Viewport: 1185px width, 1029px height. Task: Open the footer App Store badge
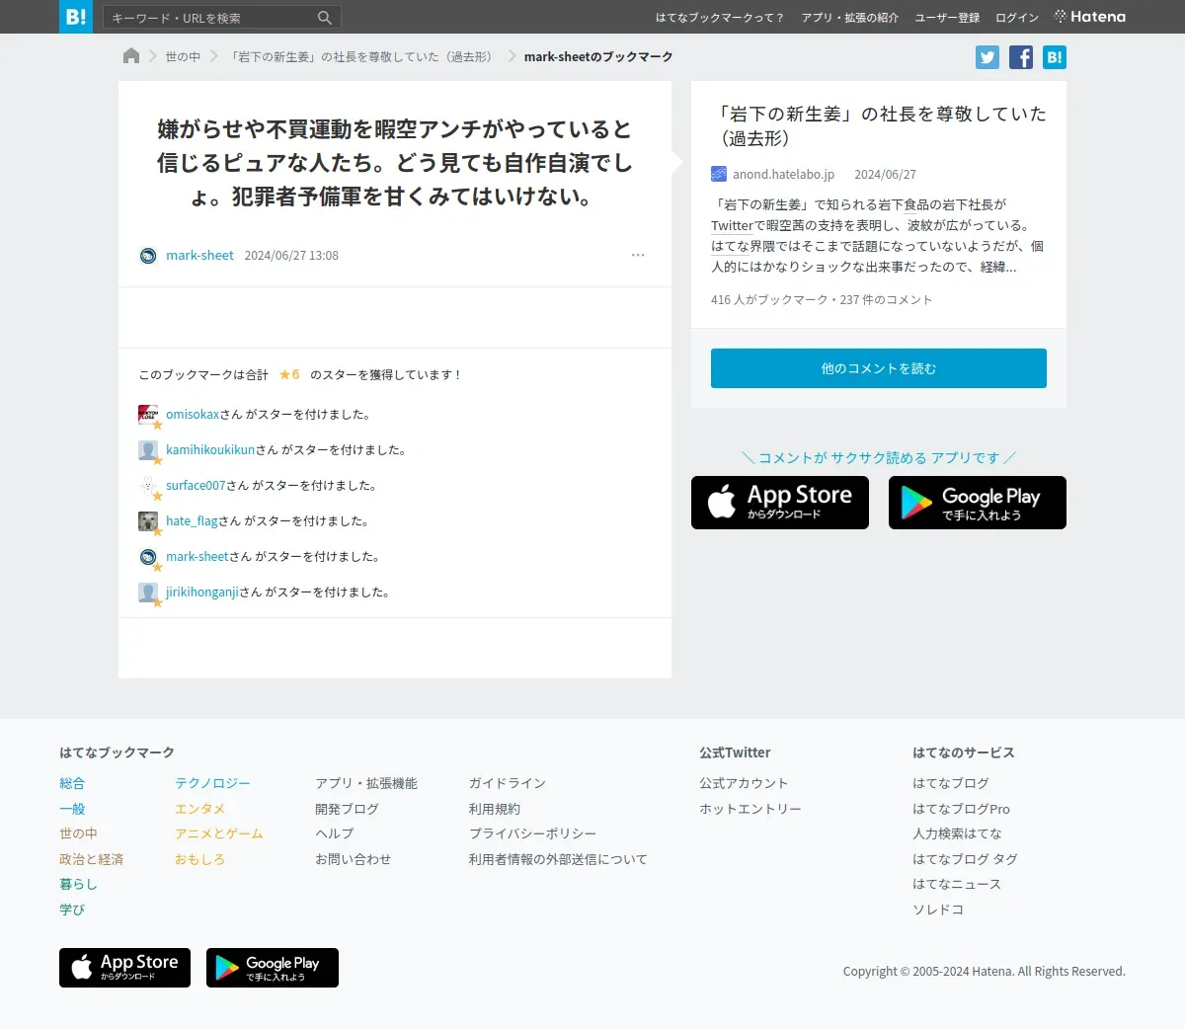click(x=124, y=968)
